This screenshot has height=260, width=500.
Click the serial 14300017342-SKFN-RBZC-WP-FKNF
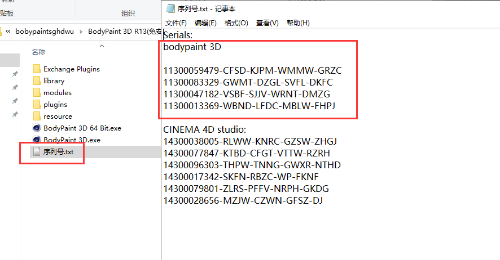[241, 177]
